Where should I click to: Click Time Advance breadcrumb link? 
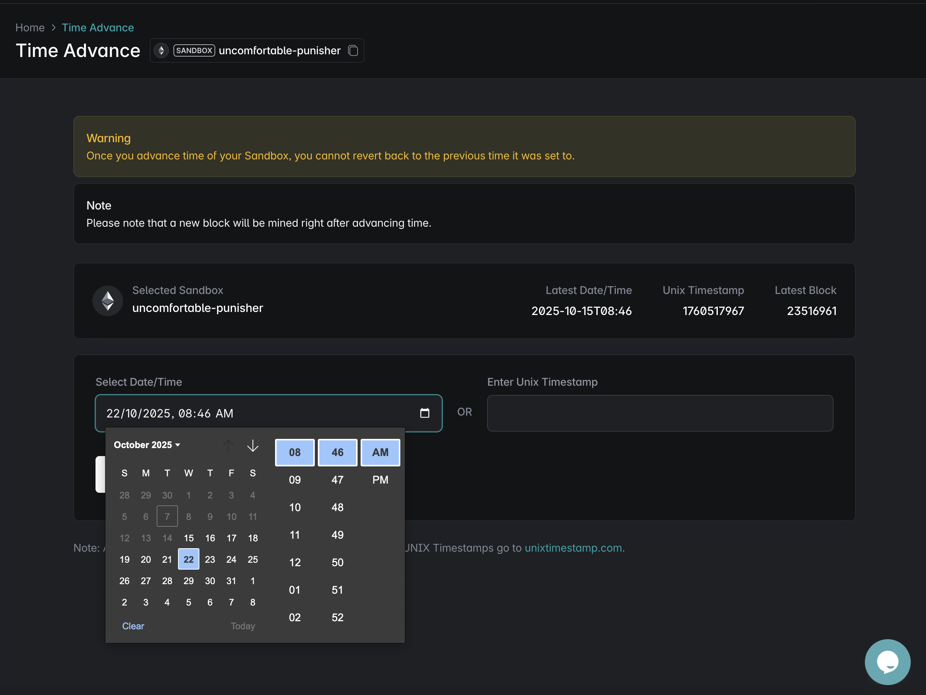(97, 28)
